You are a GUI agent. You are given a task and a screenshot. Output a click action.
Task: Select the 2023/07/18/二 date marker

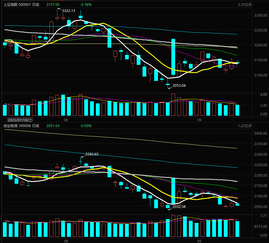click(20, 120)
